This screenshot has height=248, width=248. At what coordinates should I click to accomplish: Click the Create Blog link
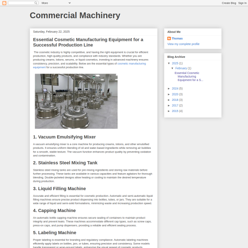click(229, 3)
